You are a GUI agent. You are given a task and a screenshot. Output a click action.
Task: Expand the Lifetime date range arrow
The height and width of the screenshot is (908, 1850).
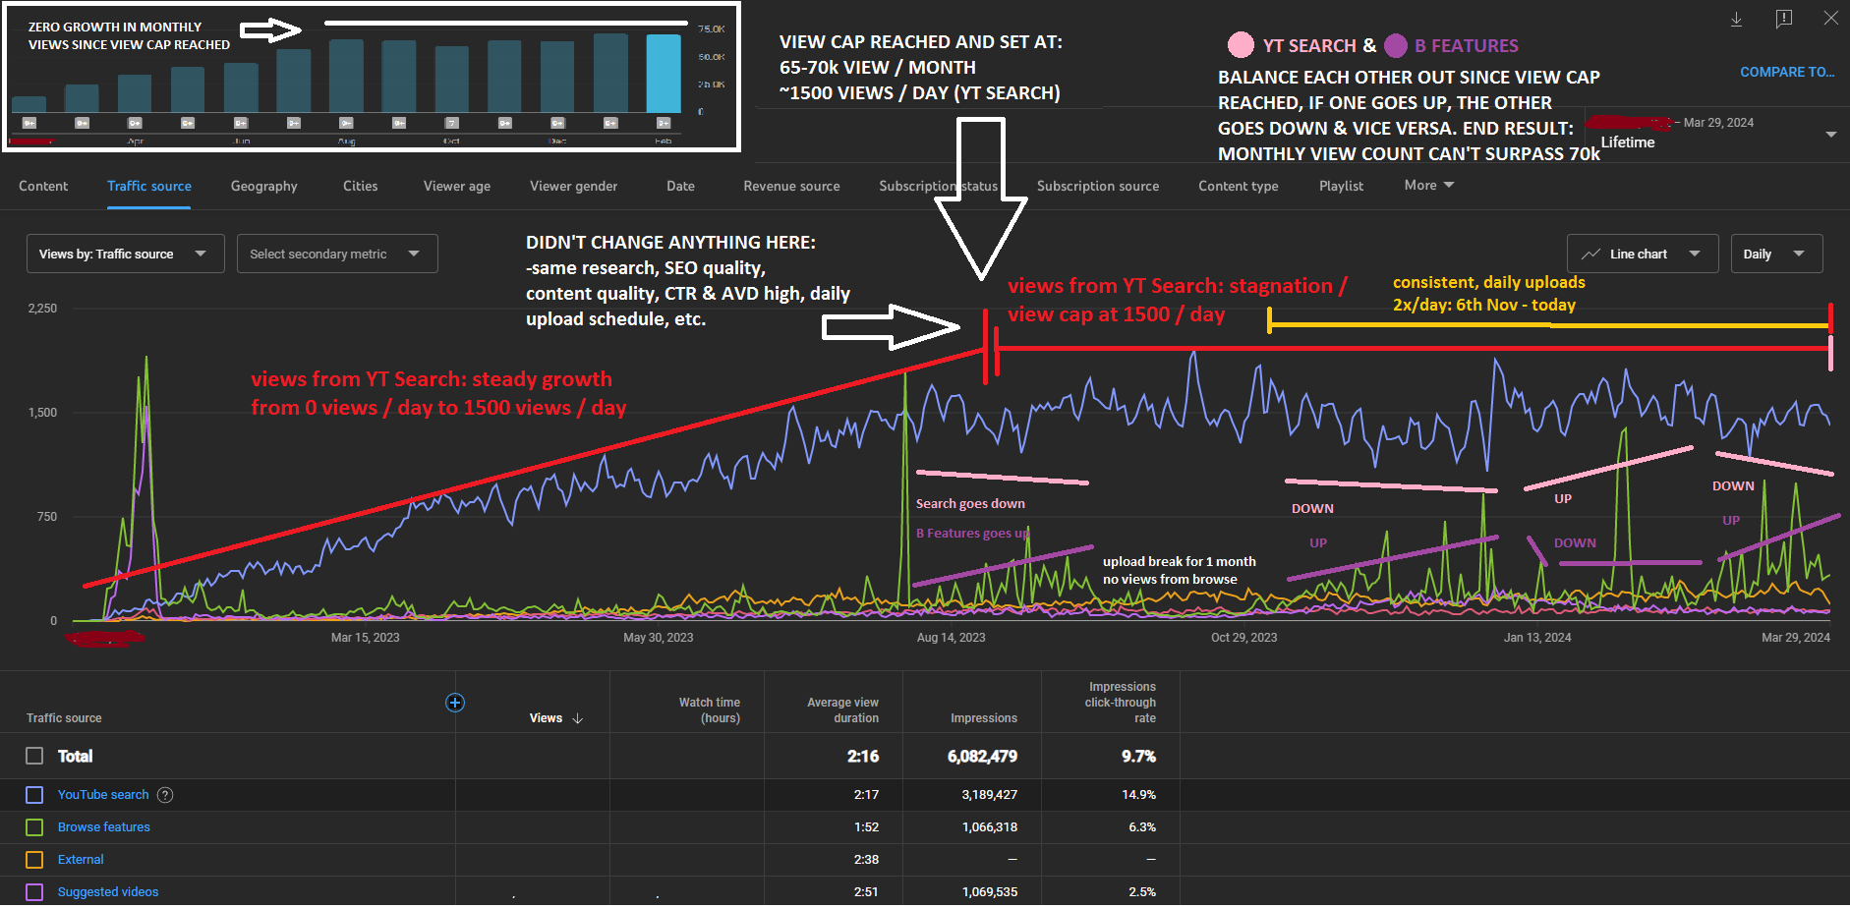pyautogui.click(x=1830, y=135)
